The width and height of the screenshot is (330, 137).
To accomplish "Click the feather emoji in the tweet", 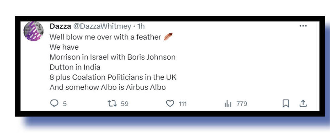I will tap(168, 37).
